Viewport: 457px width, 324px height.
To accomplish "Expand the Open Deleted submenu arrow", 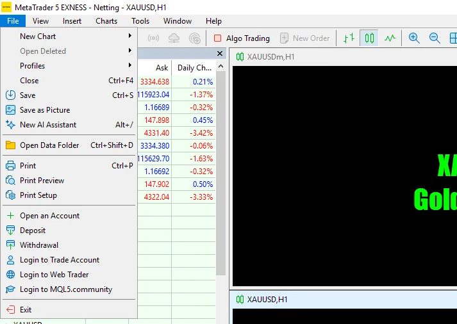I will 130,51.
